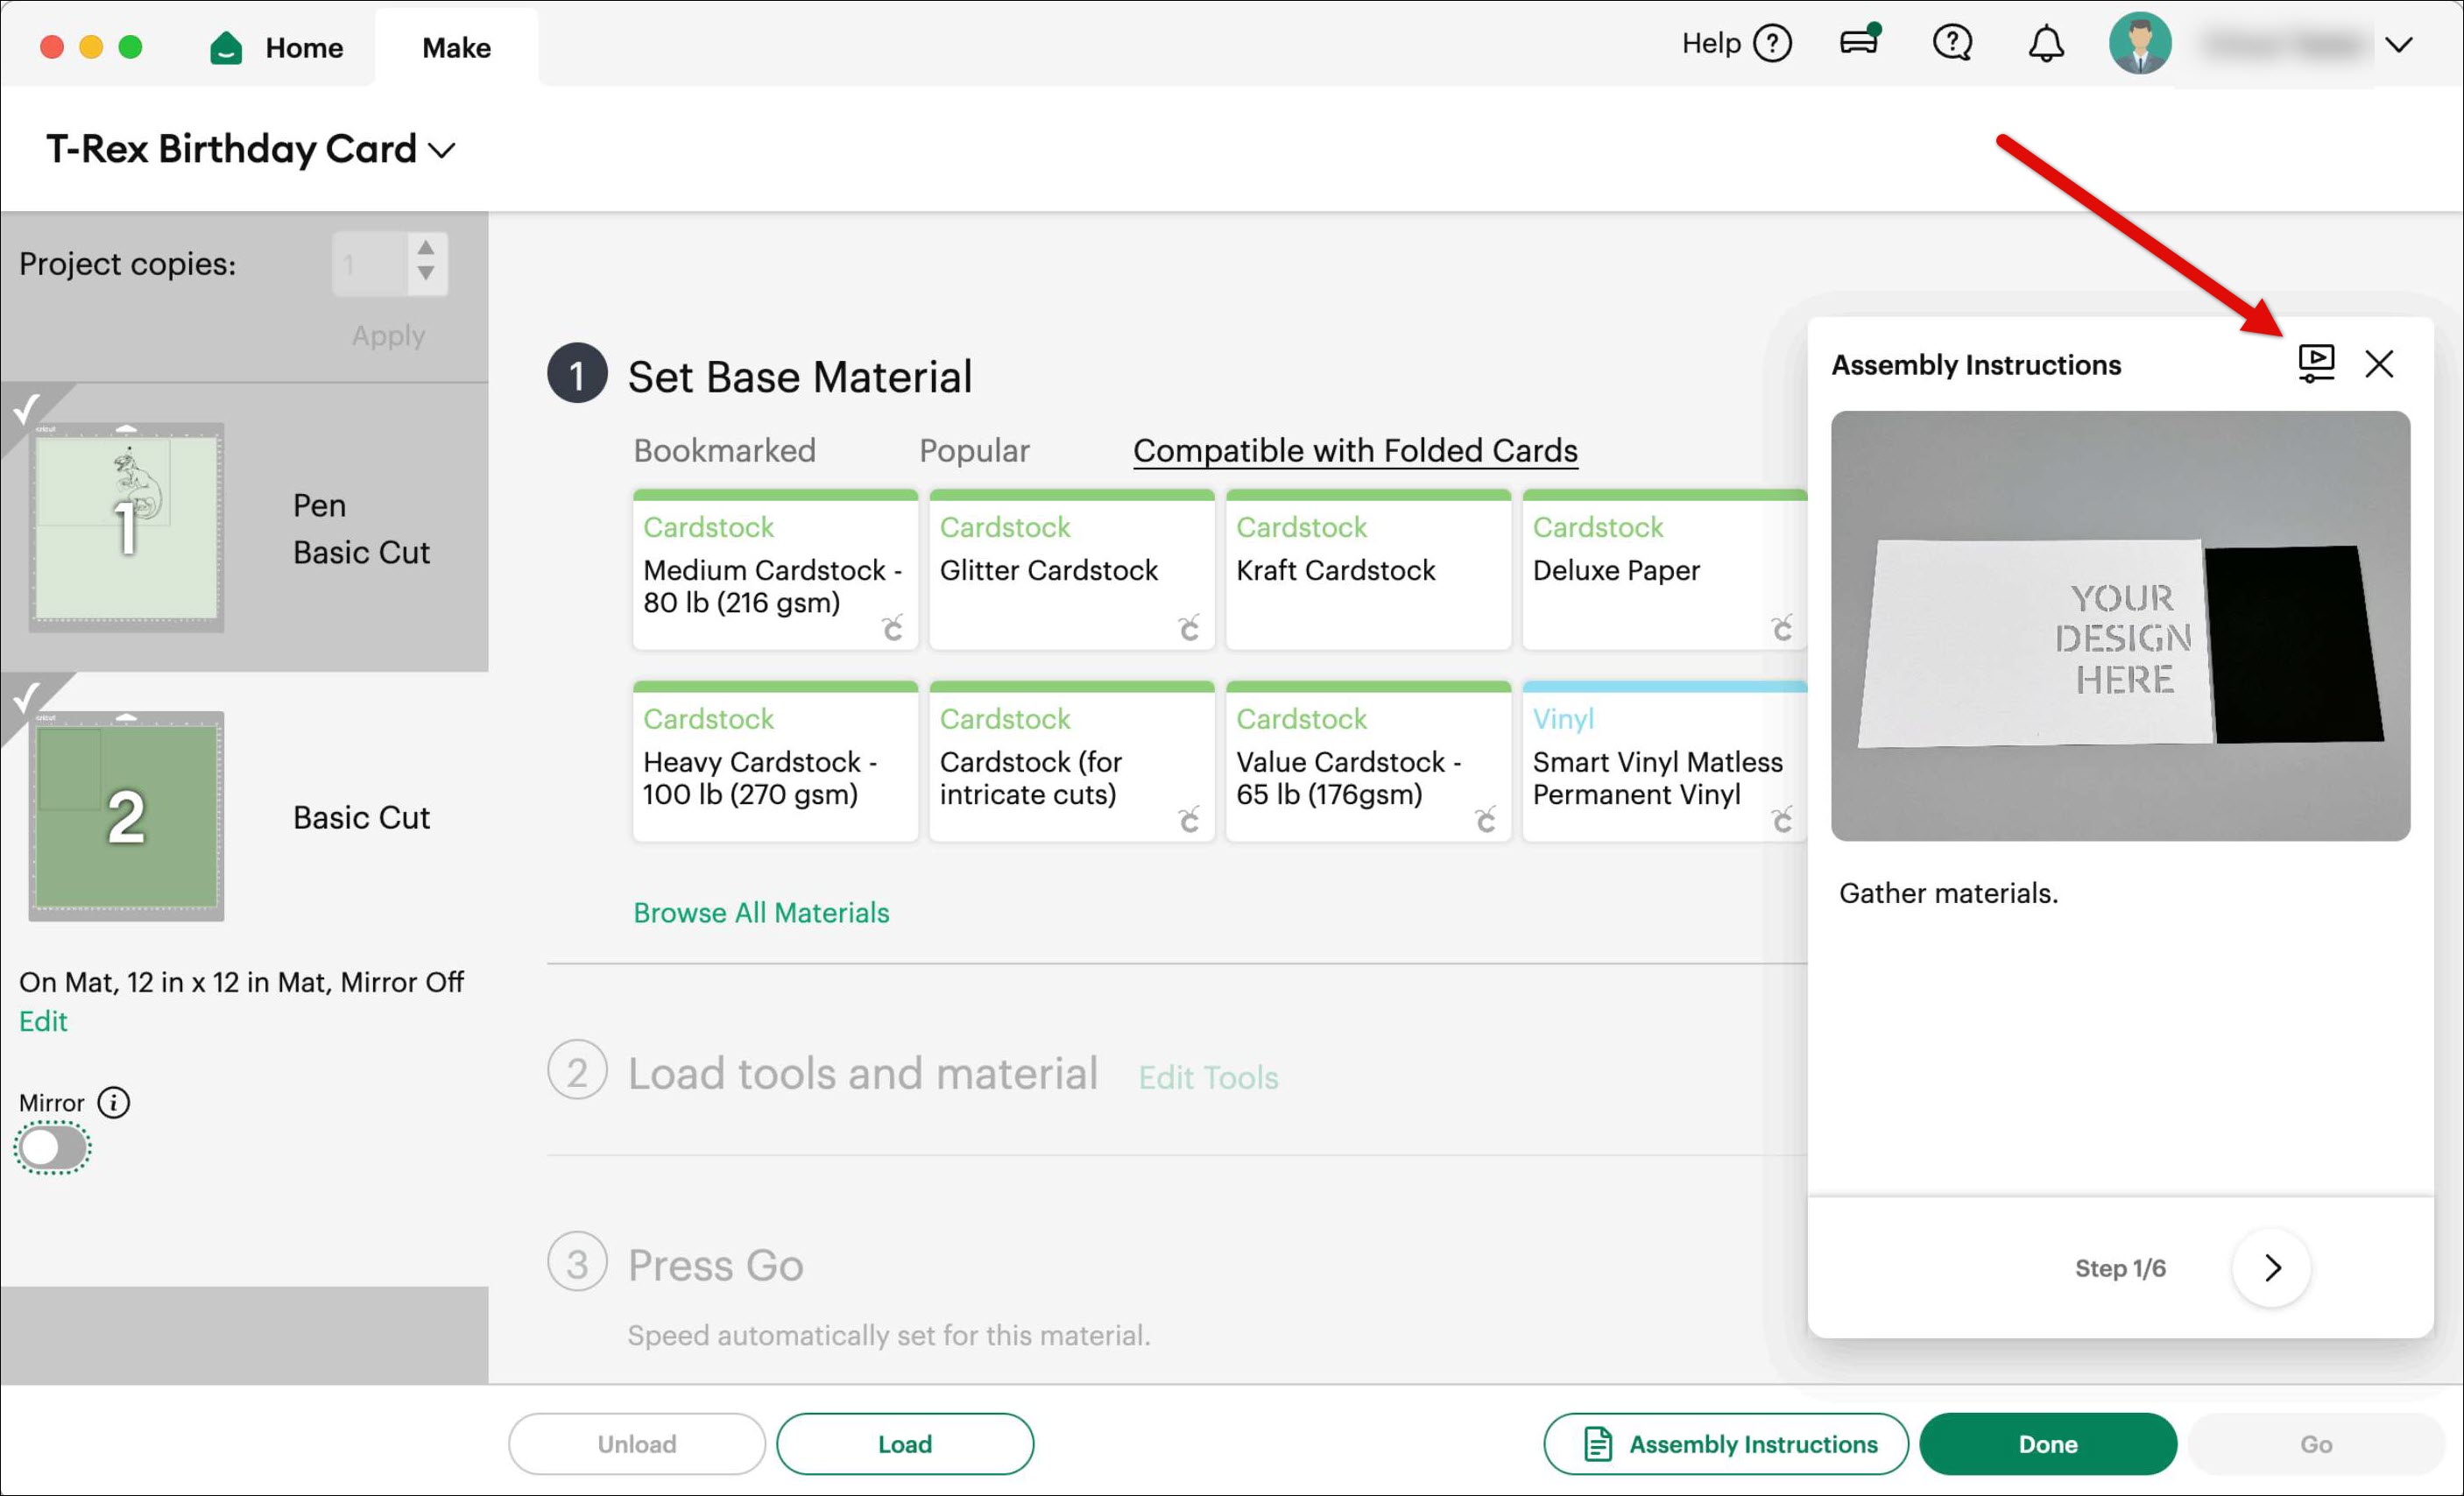The width and height of the screenshot is (2464, 1496).
Task: Select mat 2 Basic Cut thumbnail
Action: tap(126, 816)
